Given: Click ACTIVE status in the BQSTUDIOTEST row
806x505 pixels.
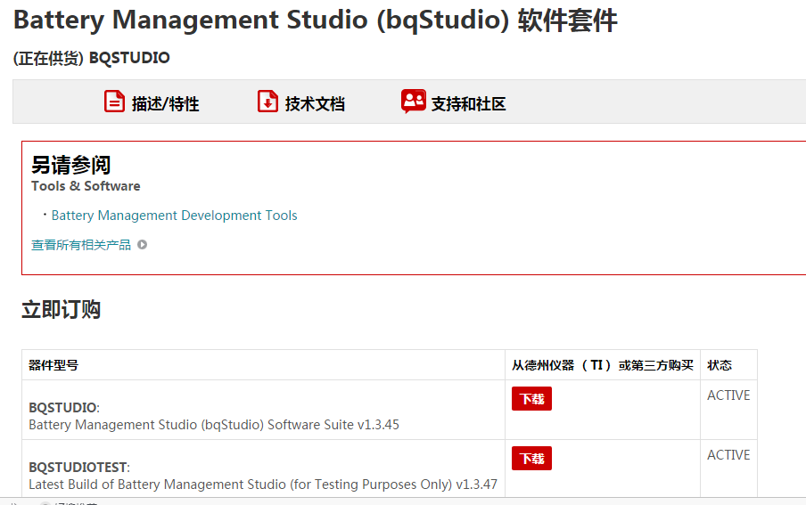Looking at the screenshot, I should [728, 454].
